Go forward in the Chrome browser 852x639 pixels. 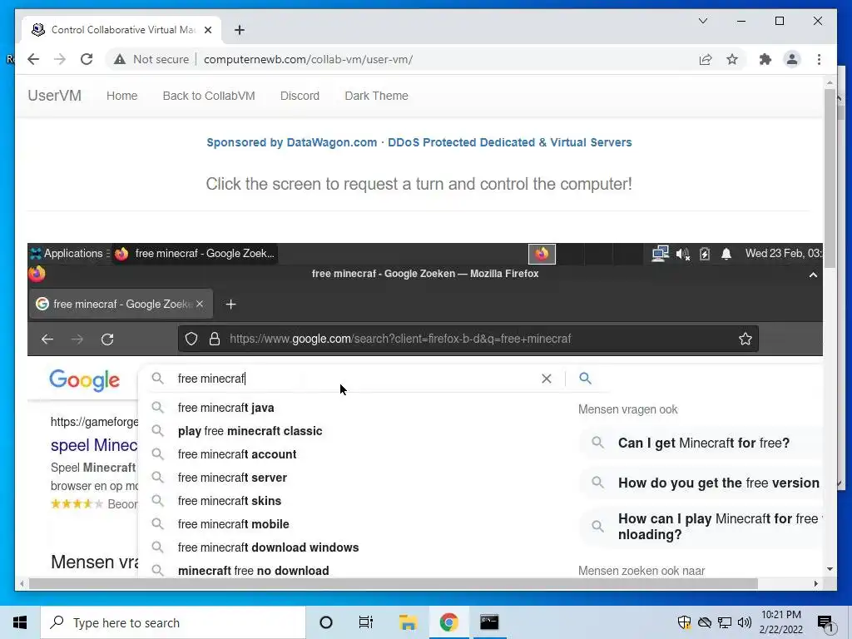point(60,59)
